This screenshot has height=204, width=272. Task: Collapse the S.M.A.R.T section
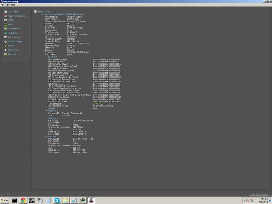(x=46, y=57)
